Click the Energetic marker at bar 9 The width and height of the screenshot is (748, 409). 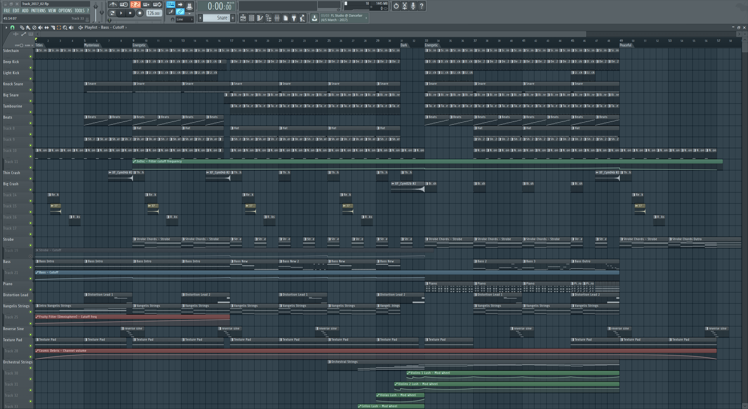pos(139,45)
